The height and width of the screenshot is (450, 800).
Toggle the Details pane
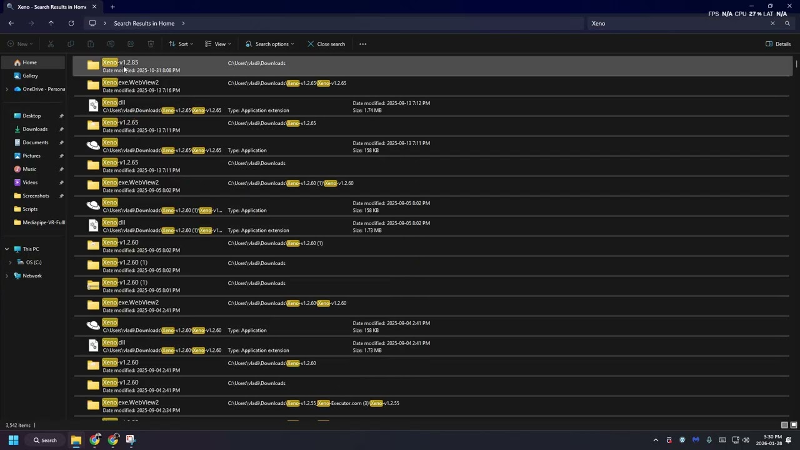(x=778, y=44)
